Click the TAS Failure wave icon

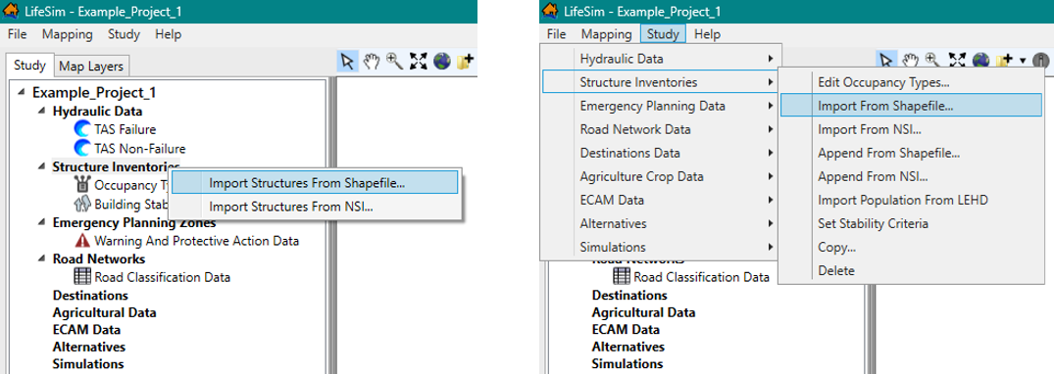point(82,129)
